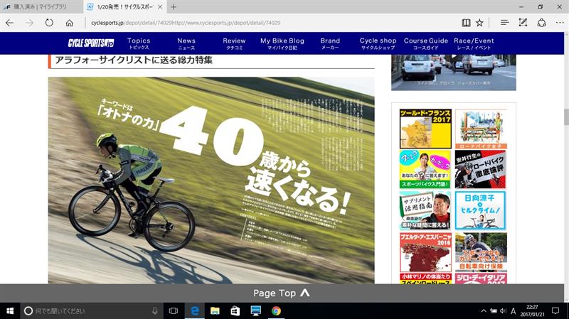This screenshot has height=319, width=569.
Task: Click the Cortana search box
Action: (x=92, y=310)
